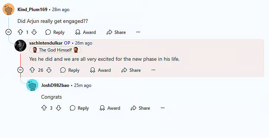Downvote JoshD982bao's Congrats comment
269x138 pixels.
click(x=59, y=108)
